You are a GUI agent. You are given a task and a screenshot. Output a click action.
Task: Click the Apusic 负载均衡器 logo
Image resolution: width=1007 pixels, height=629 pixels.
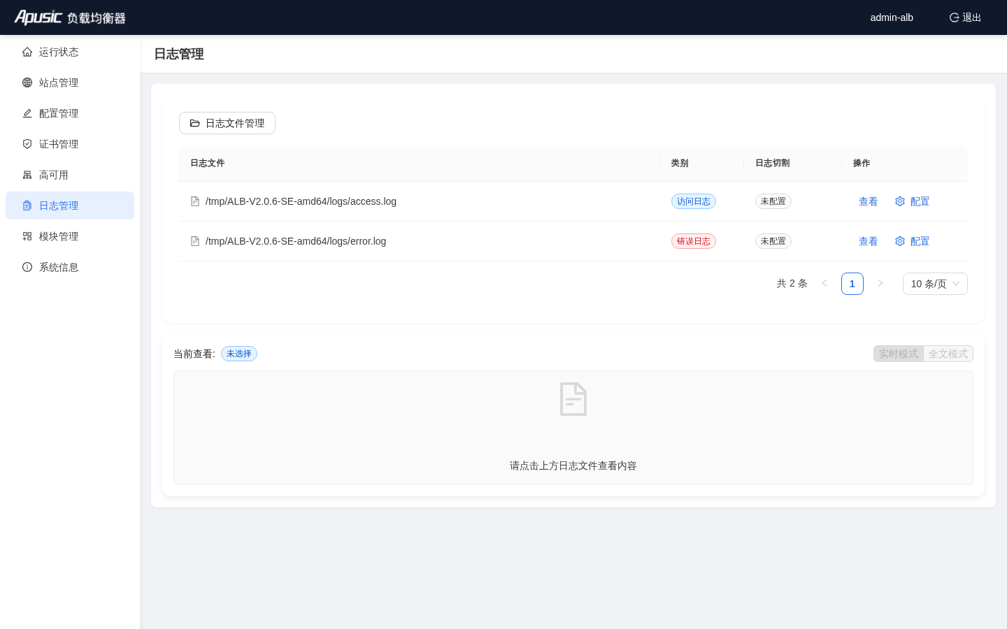click(70, 17)
